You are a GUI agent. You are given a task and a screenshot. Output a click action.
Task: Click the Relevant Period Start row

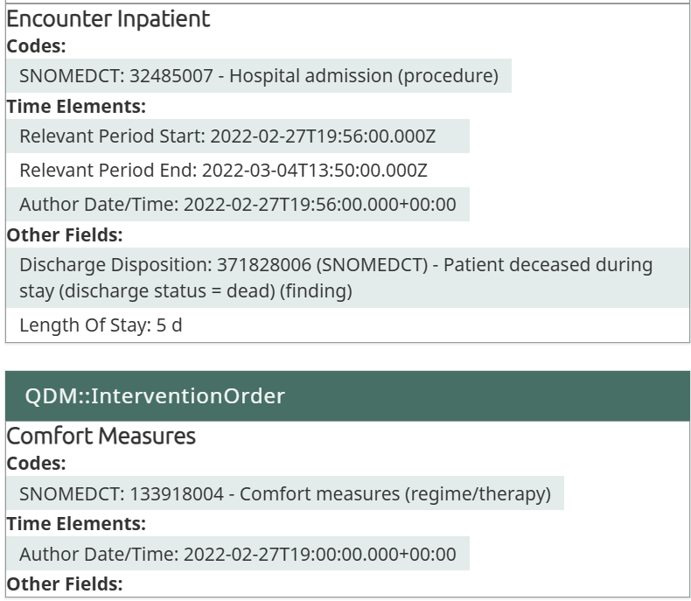pos(238,136)
